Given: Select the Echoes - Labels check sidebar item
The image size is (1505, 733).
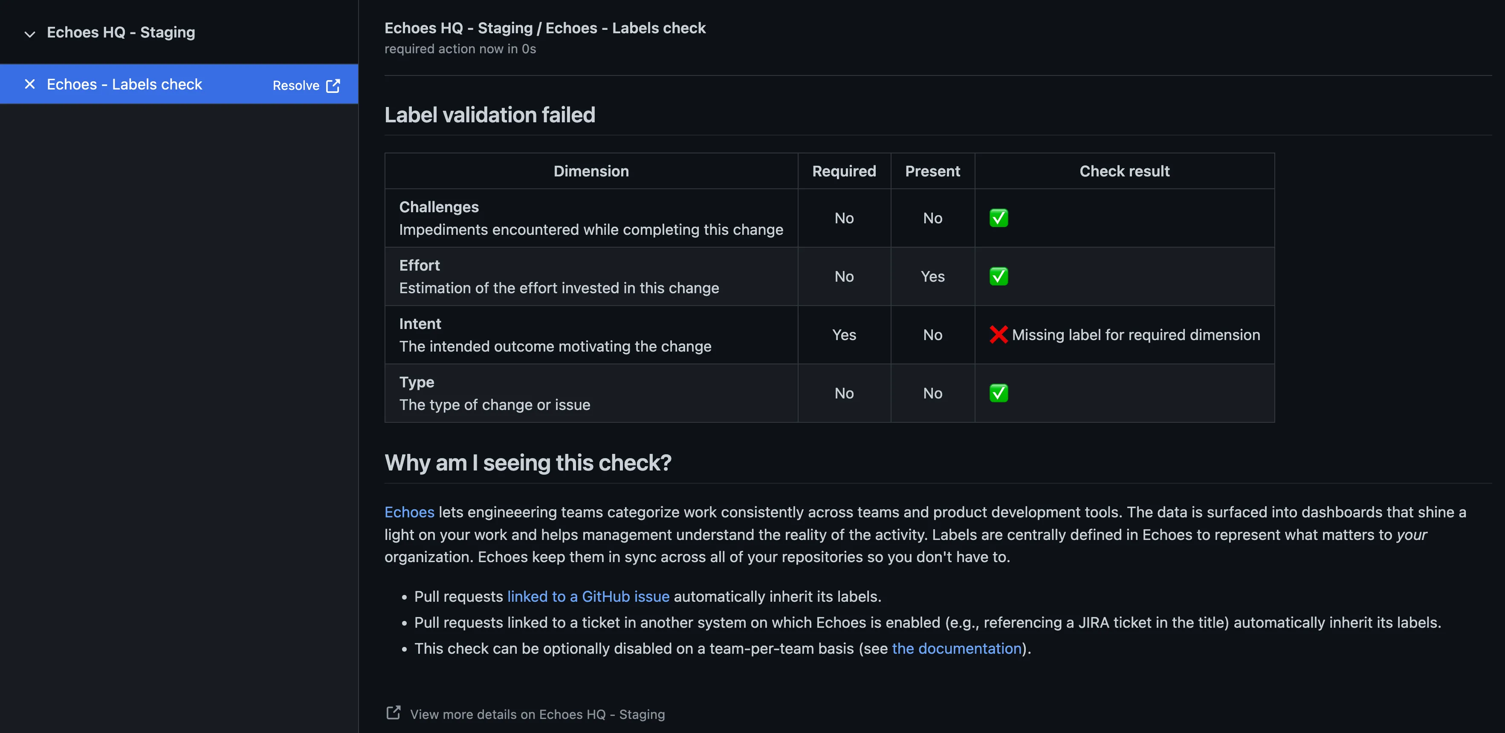Looking at the screenshot, I should tap(179, 84).
